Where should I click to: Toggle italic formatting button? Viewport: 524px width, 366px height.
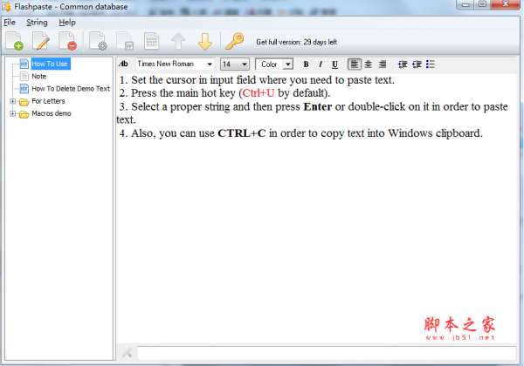click(x=321, y=64)
